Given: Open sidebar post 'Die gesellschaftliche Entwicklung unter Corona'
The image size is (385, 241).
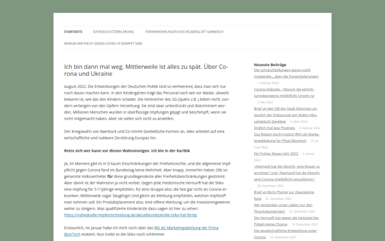Looking at the screenshot, I should (286, 234).
